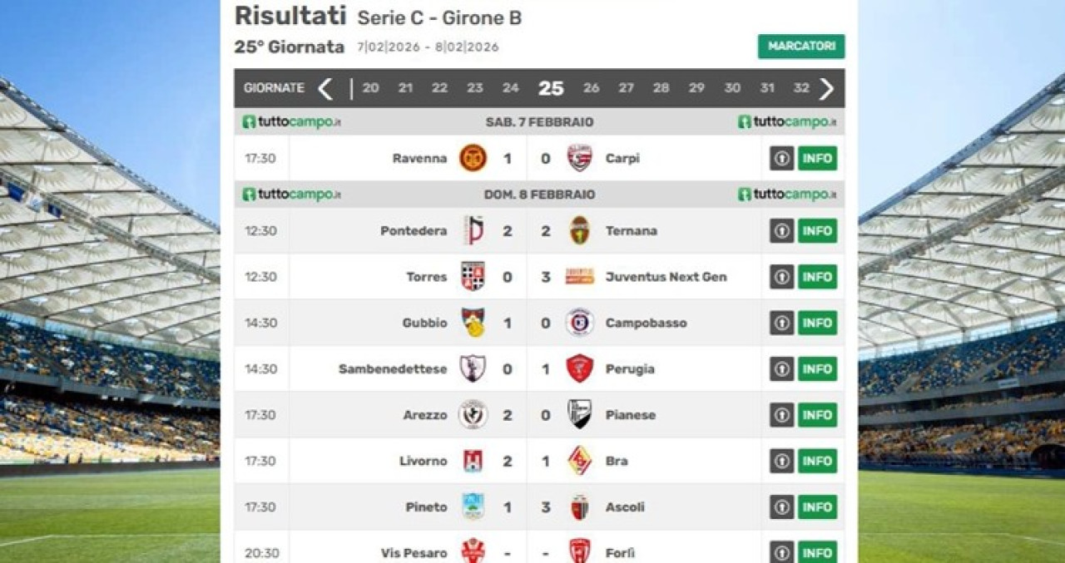The height and width of the screenshot is (563, 1065).
Task: Advance giornate list with right chevron
Action: tap(825, 88)
